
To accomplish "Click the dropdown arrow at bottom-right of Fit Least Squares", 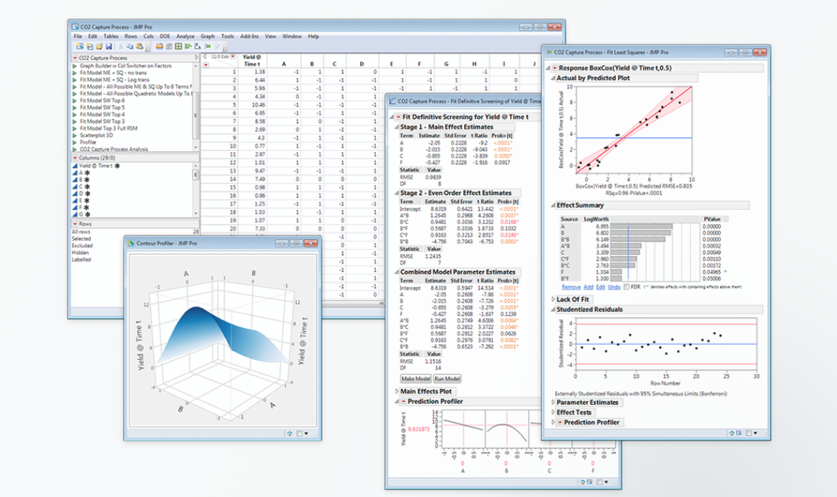I will tap(755, 433).
